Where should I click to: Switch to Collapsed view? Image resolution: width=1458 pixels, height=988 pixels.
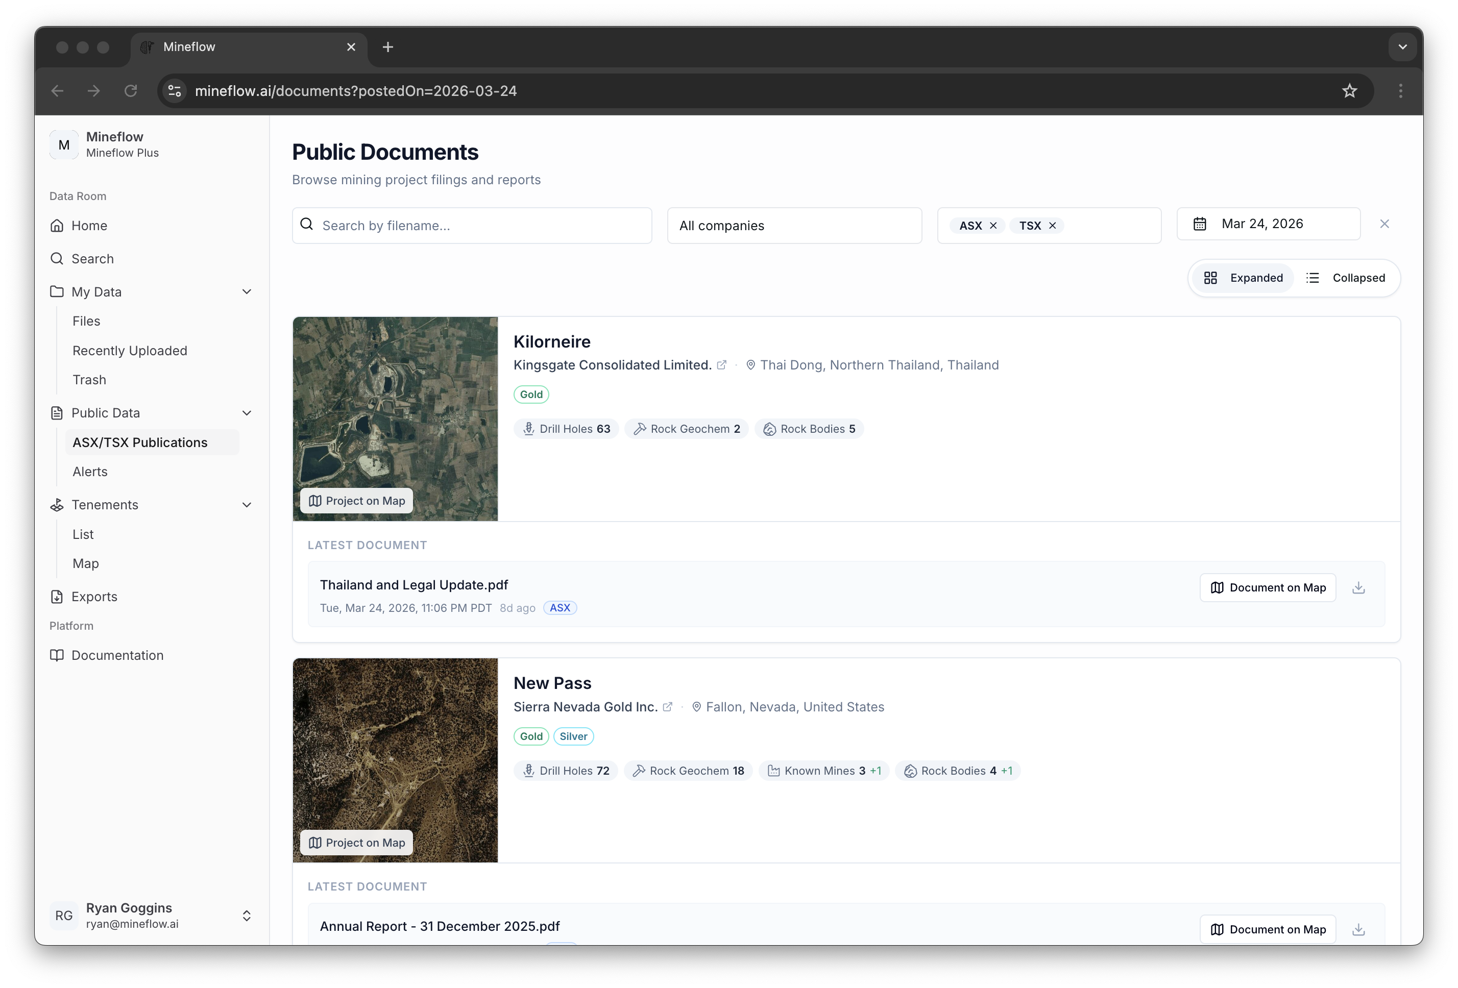(1346, 278)
